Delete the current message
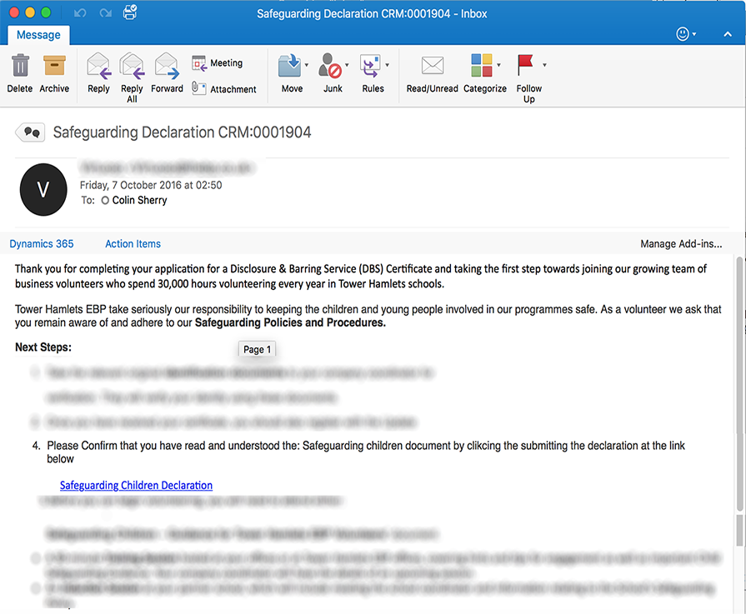 [x=19, y=73]
